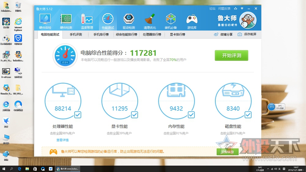Toggle the 磁盘性能 checkbox
Image resolution: width=306 pixels, height=172 pixels.
[248, 115]
